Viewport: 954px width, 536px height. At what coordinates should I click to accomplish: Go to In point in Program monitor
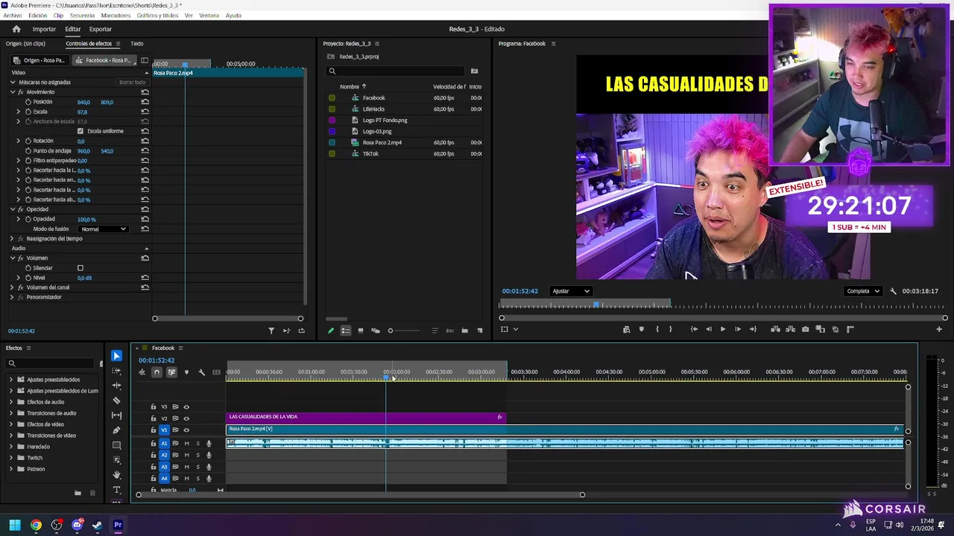[x=694, y=329]
